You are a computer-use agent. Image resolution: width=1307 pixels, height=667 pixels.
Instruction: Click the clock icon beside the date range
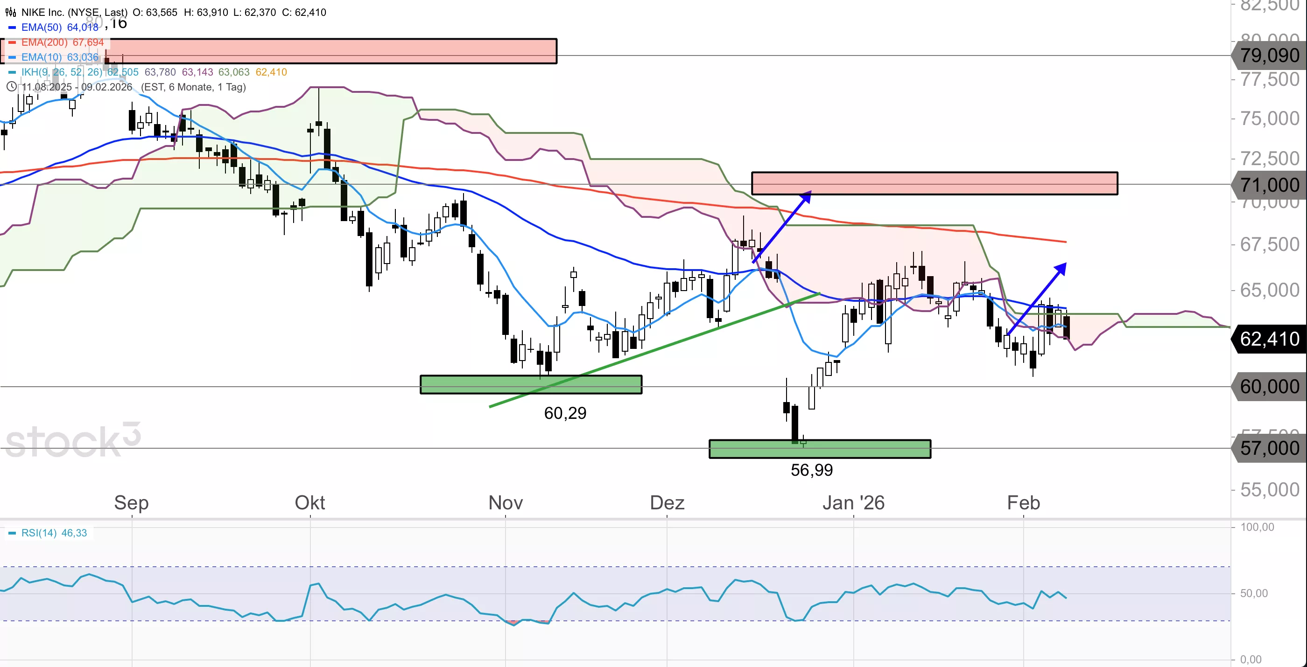11,87
